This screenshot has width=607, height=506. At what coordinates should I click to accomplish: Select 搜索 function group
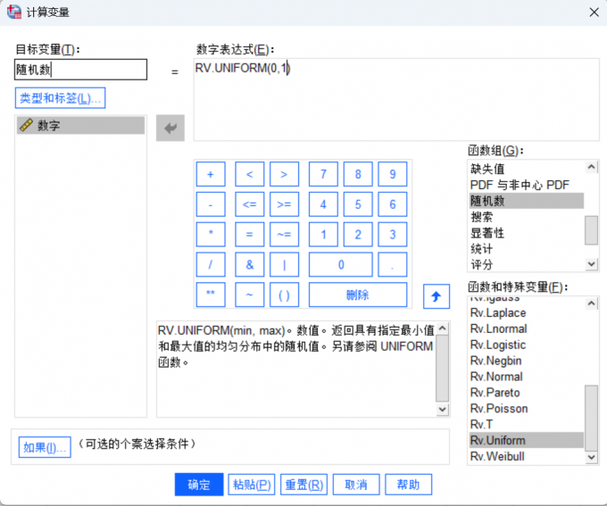[526, 217]
